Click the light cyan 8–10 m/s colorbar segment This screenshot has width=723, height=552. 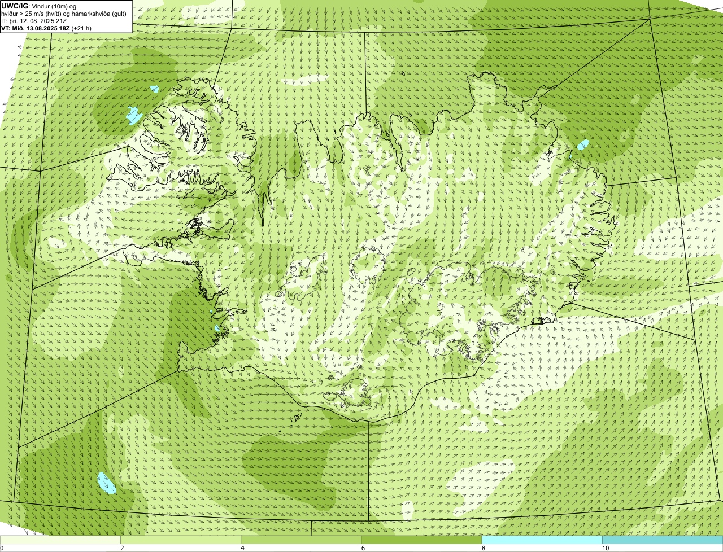[x=542, y=540]
